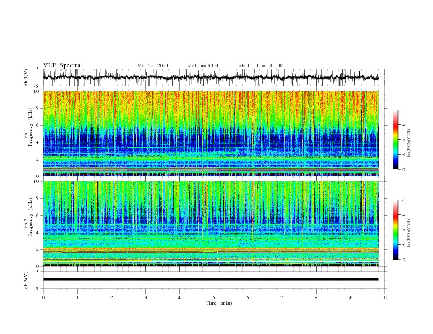Click time axis tick label "6"
433x334 pixels.
coord(248,297)
